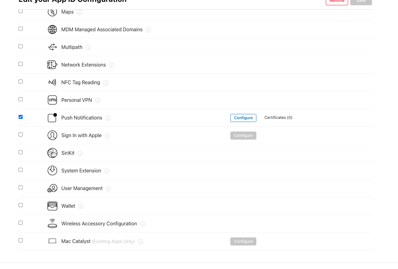Viewport: 398px width, 269px height.
Task: Open info icon next to Multipath
Action: click(x=88, y=47)
